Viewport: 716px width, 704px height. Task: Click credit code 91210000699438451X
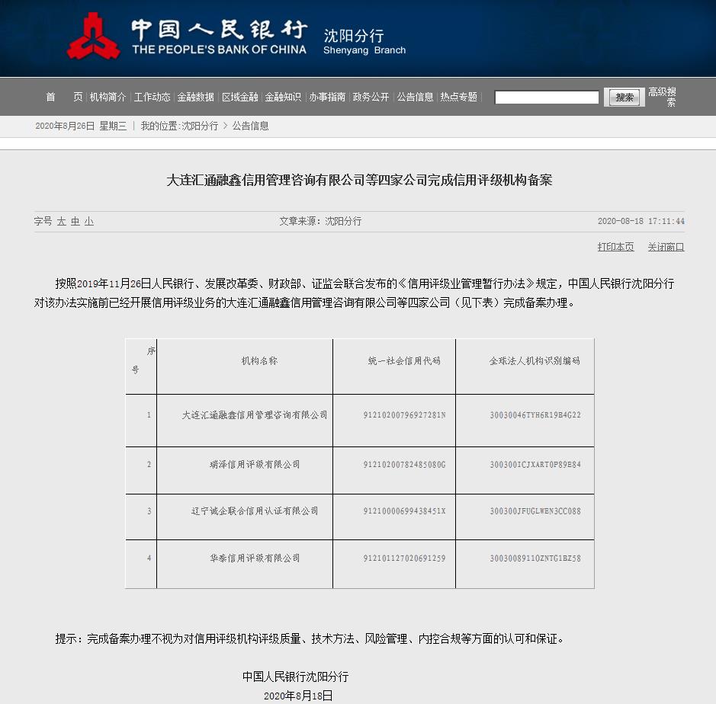404,511
